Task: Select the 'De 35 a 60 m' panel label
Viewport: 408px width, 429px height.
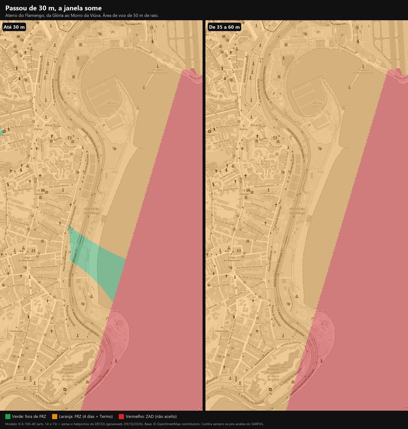Action: pos(224,27)
